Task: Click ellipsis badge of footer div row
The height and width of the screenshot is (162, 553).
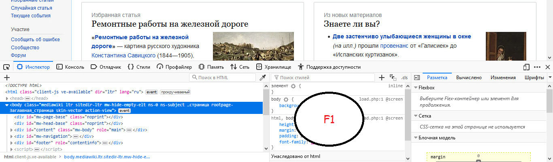Action: point(105,143)
